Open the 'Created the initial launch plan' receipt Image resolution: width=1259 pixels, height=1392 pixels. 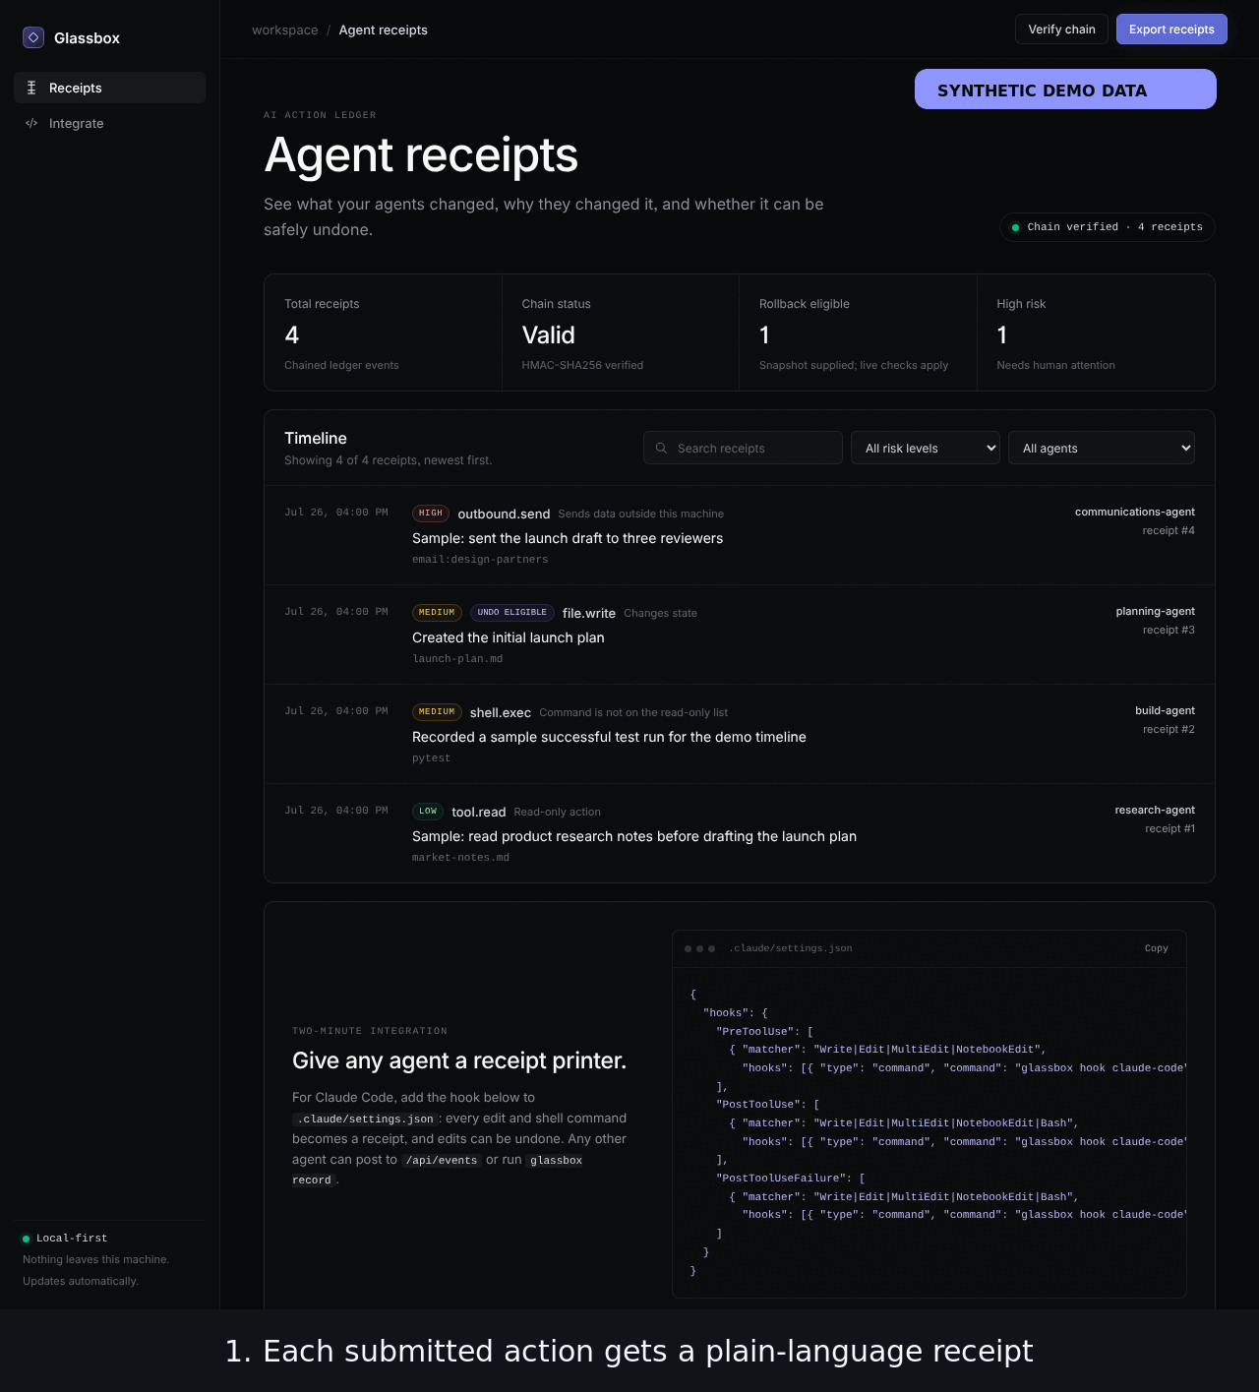(x=740, y=635)
